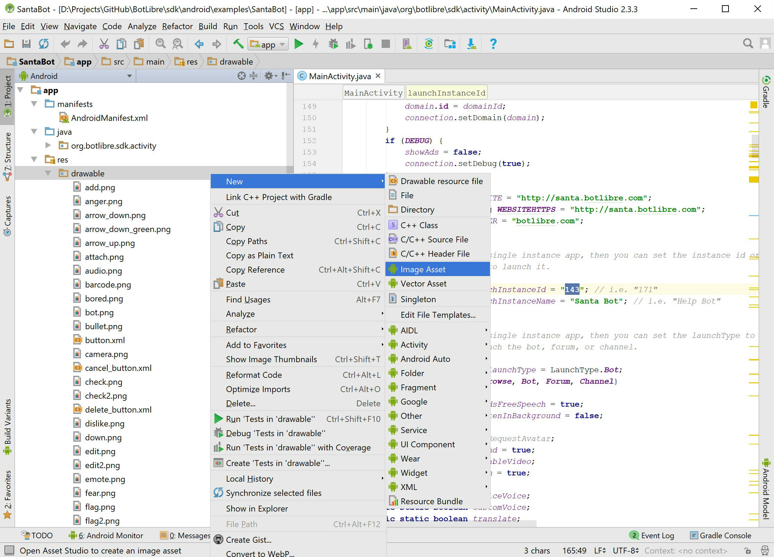Open the Refactor menu in menu bar
The image size is (774, 557).
(177, 26)
